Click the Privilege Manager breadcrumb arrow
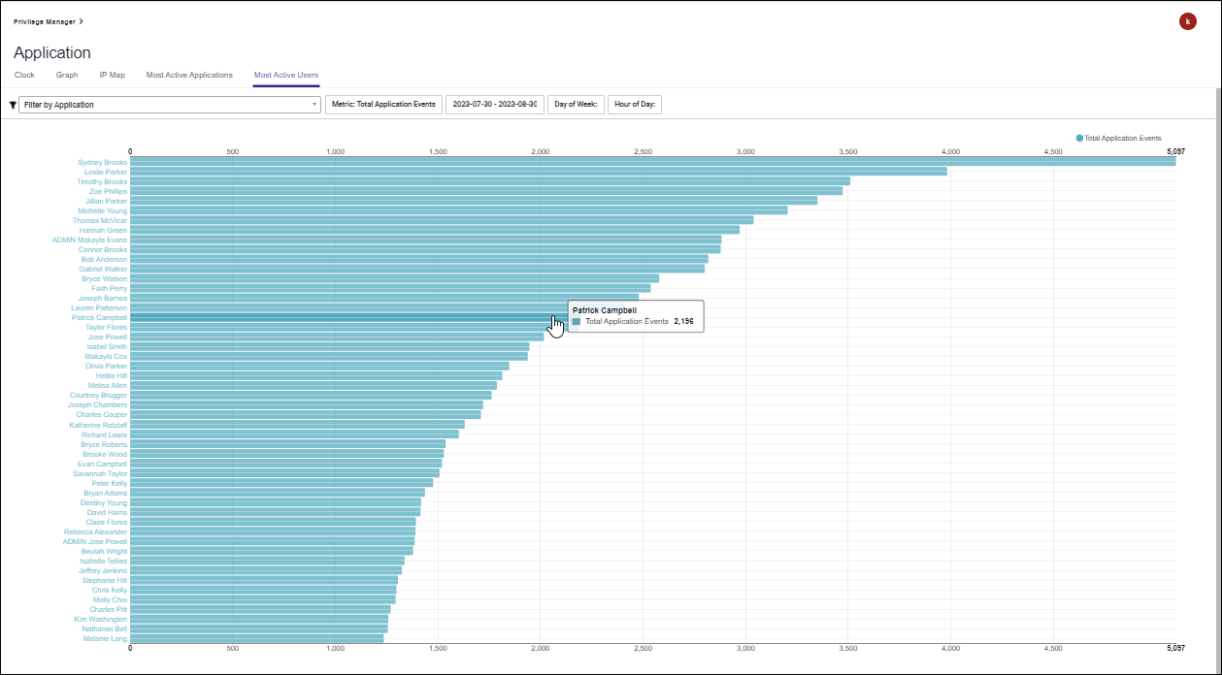The height and width of the screenshot is (675, 1222). point(81,21)
